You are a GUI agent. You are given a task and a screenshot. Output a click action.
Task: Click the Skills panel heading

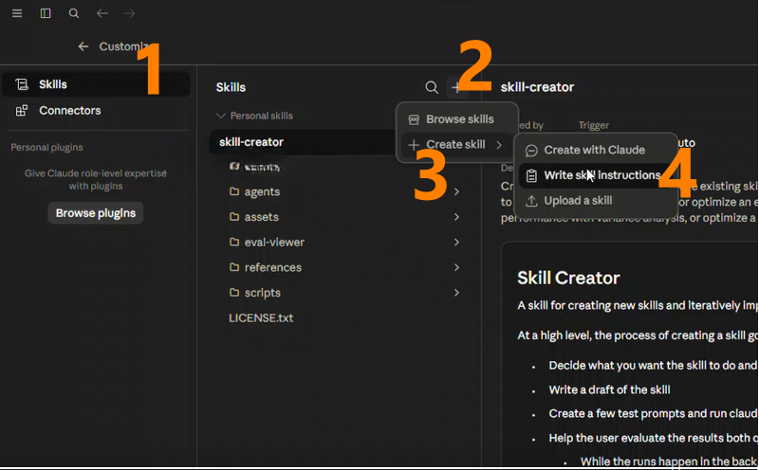(x=231, y=87)
